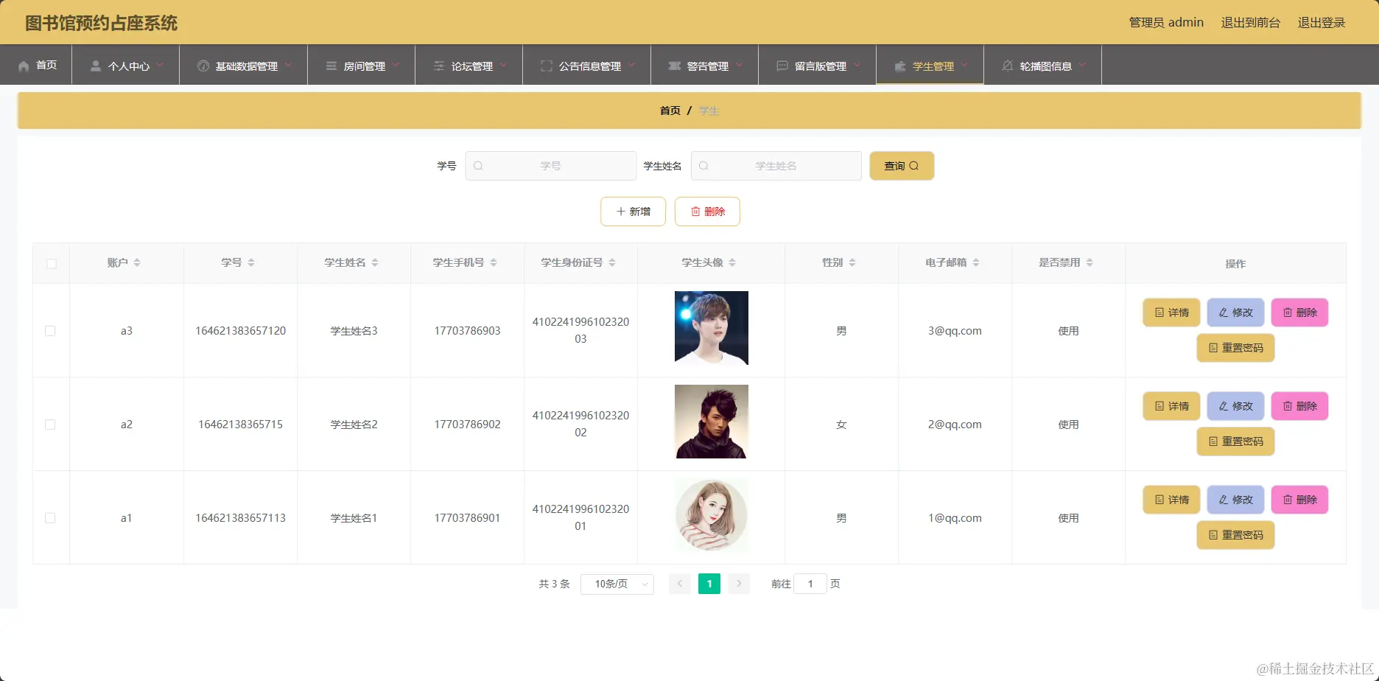Click the icon beside 警告管理
This screenshot has width=1379, height=681.
674,66
